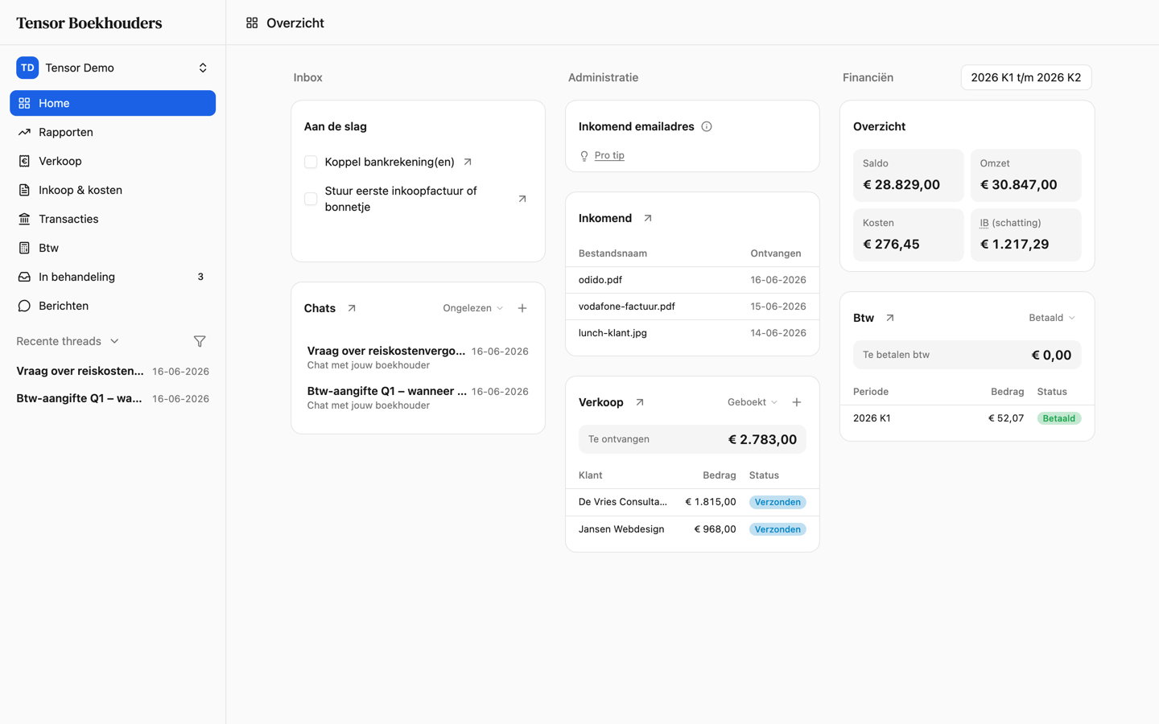The width and height of the screenshot is (1159, 724).
Task: Open the Tensor Demo account switcher
Action: pos(113,68)
